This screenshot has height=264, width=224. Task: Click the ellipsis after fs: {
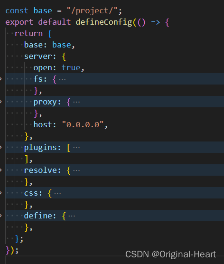click(x=63, y=79)
